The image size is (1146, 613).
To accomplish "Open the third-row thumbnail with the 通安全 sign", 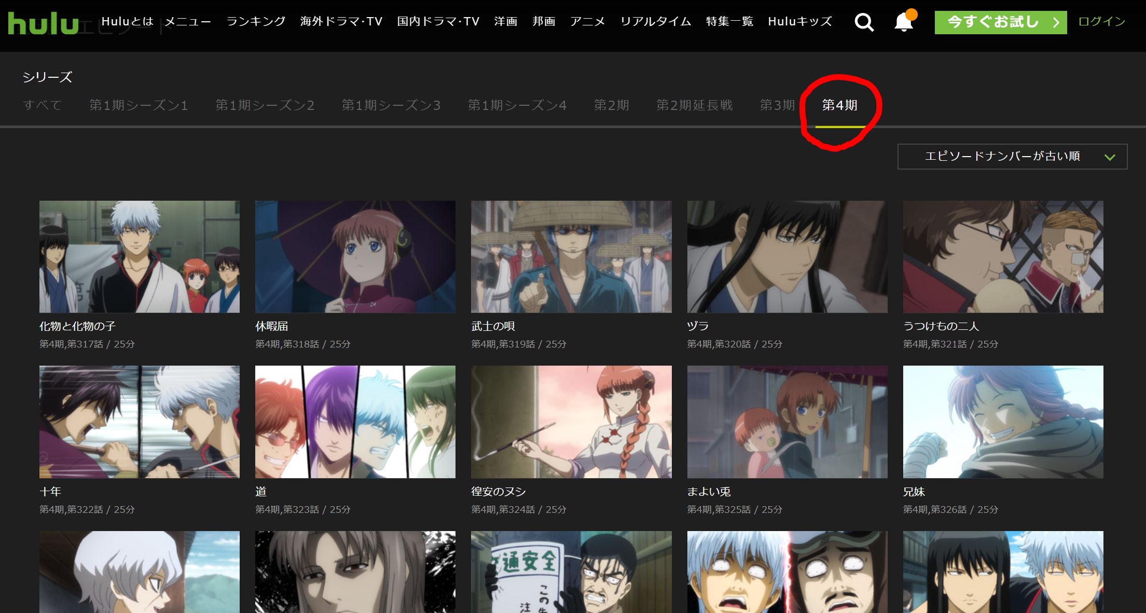I will 571,572.
